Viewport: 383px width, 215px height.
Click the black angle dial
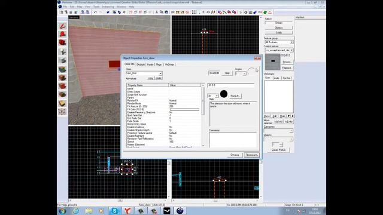pos(224,94)
